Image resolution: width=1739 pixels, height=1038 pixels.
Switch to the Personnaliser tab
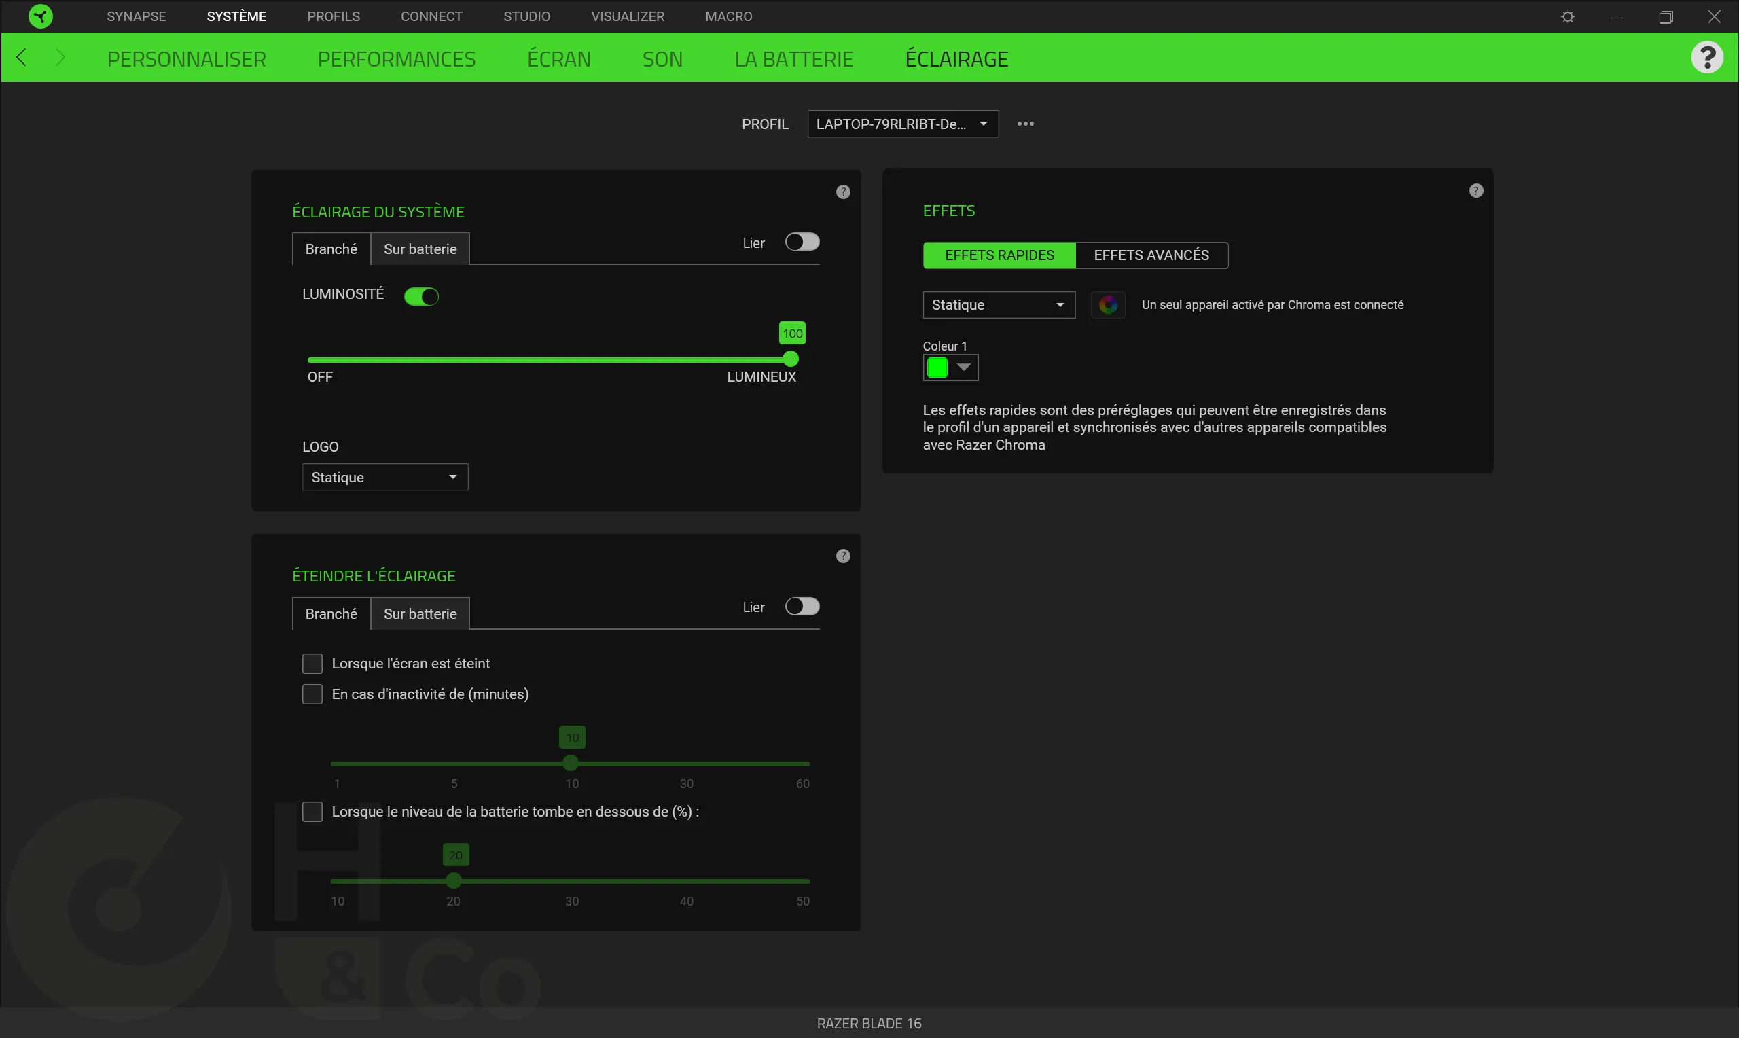187,58
